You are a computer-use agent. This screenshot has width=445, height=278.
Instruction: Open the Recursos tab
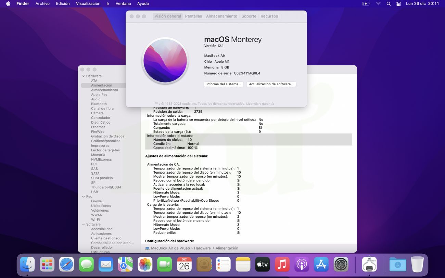(x=269, y=16)
